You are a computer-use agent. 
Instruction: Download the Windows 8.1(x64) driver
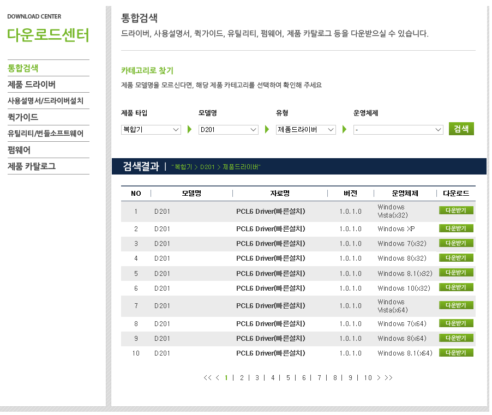(456, 353)
